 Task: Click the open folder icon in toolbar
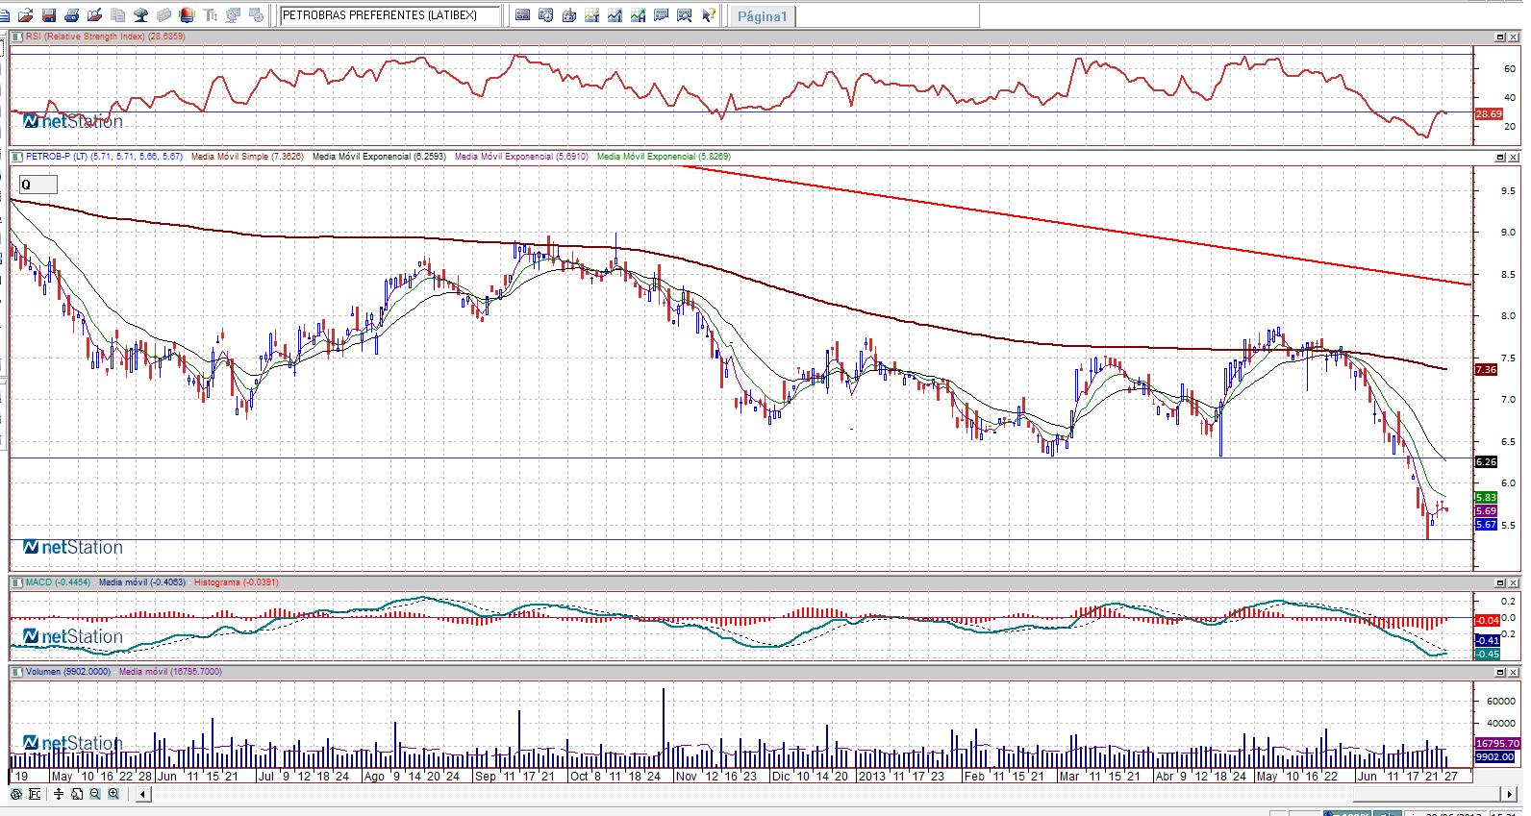tap(26, 15)
